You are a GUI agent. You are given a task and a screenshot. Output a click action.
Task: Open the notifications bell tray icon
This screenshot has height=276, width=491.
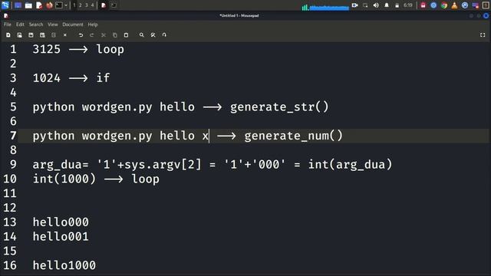tap(387, 5)
